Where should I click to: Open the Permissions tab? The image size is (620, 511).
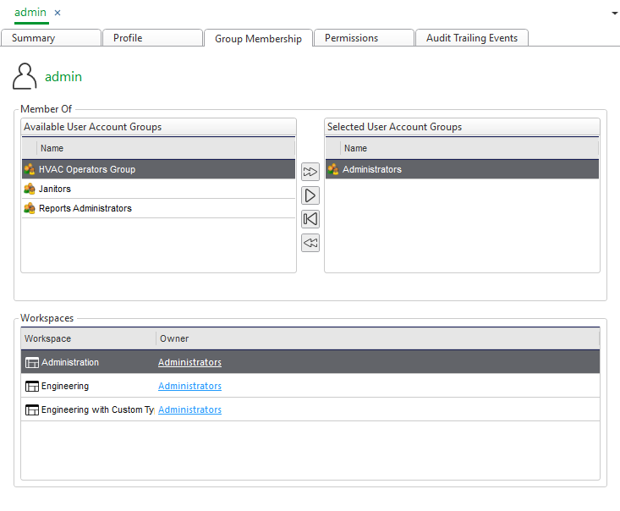[x=364, y=38]
